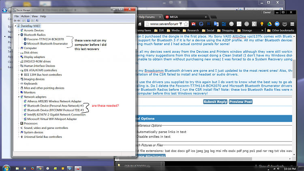Open the Gmail extension icon in Chrome
This screenshot has height=171, width=304.
pos(193,24)
